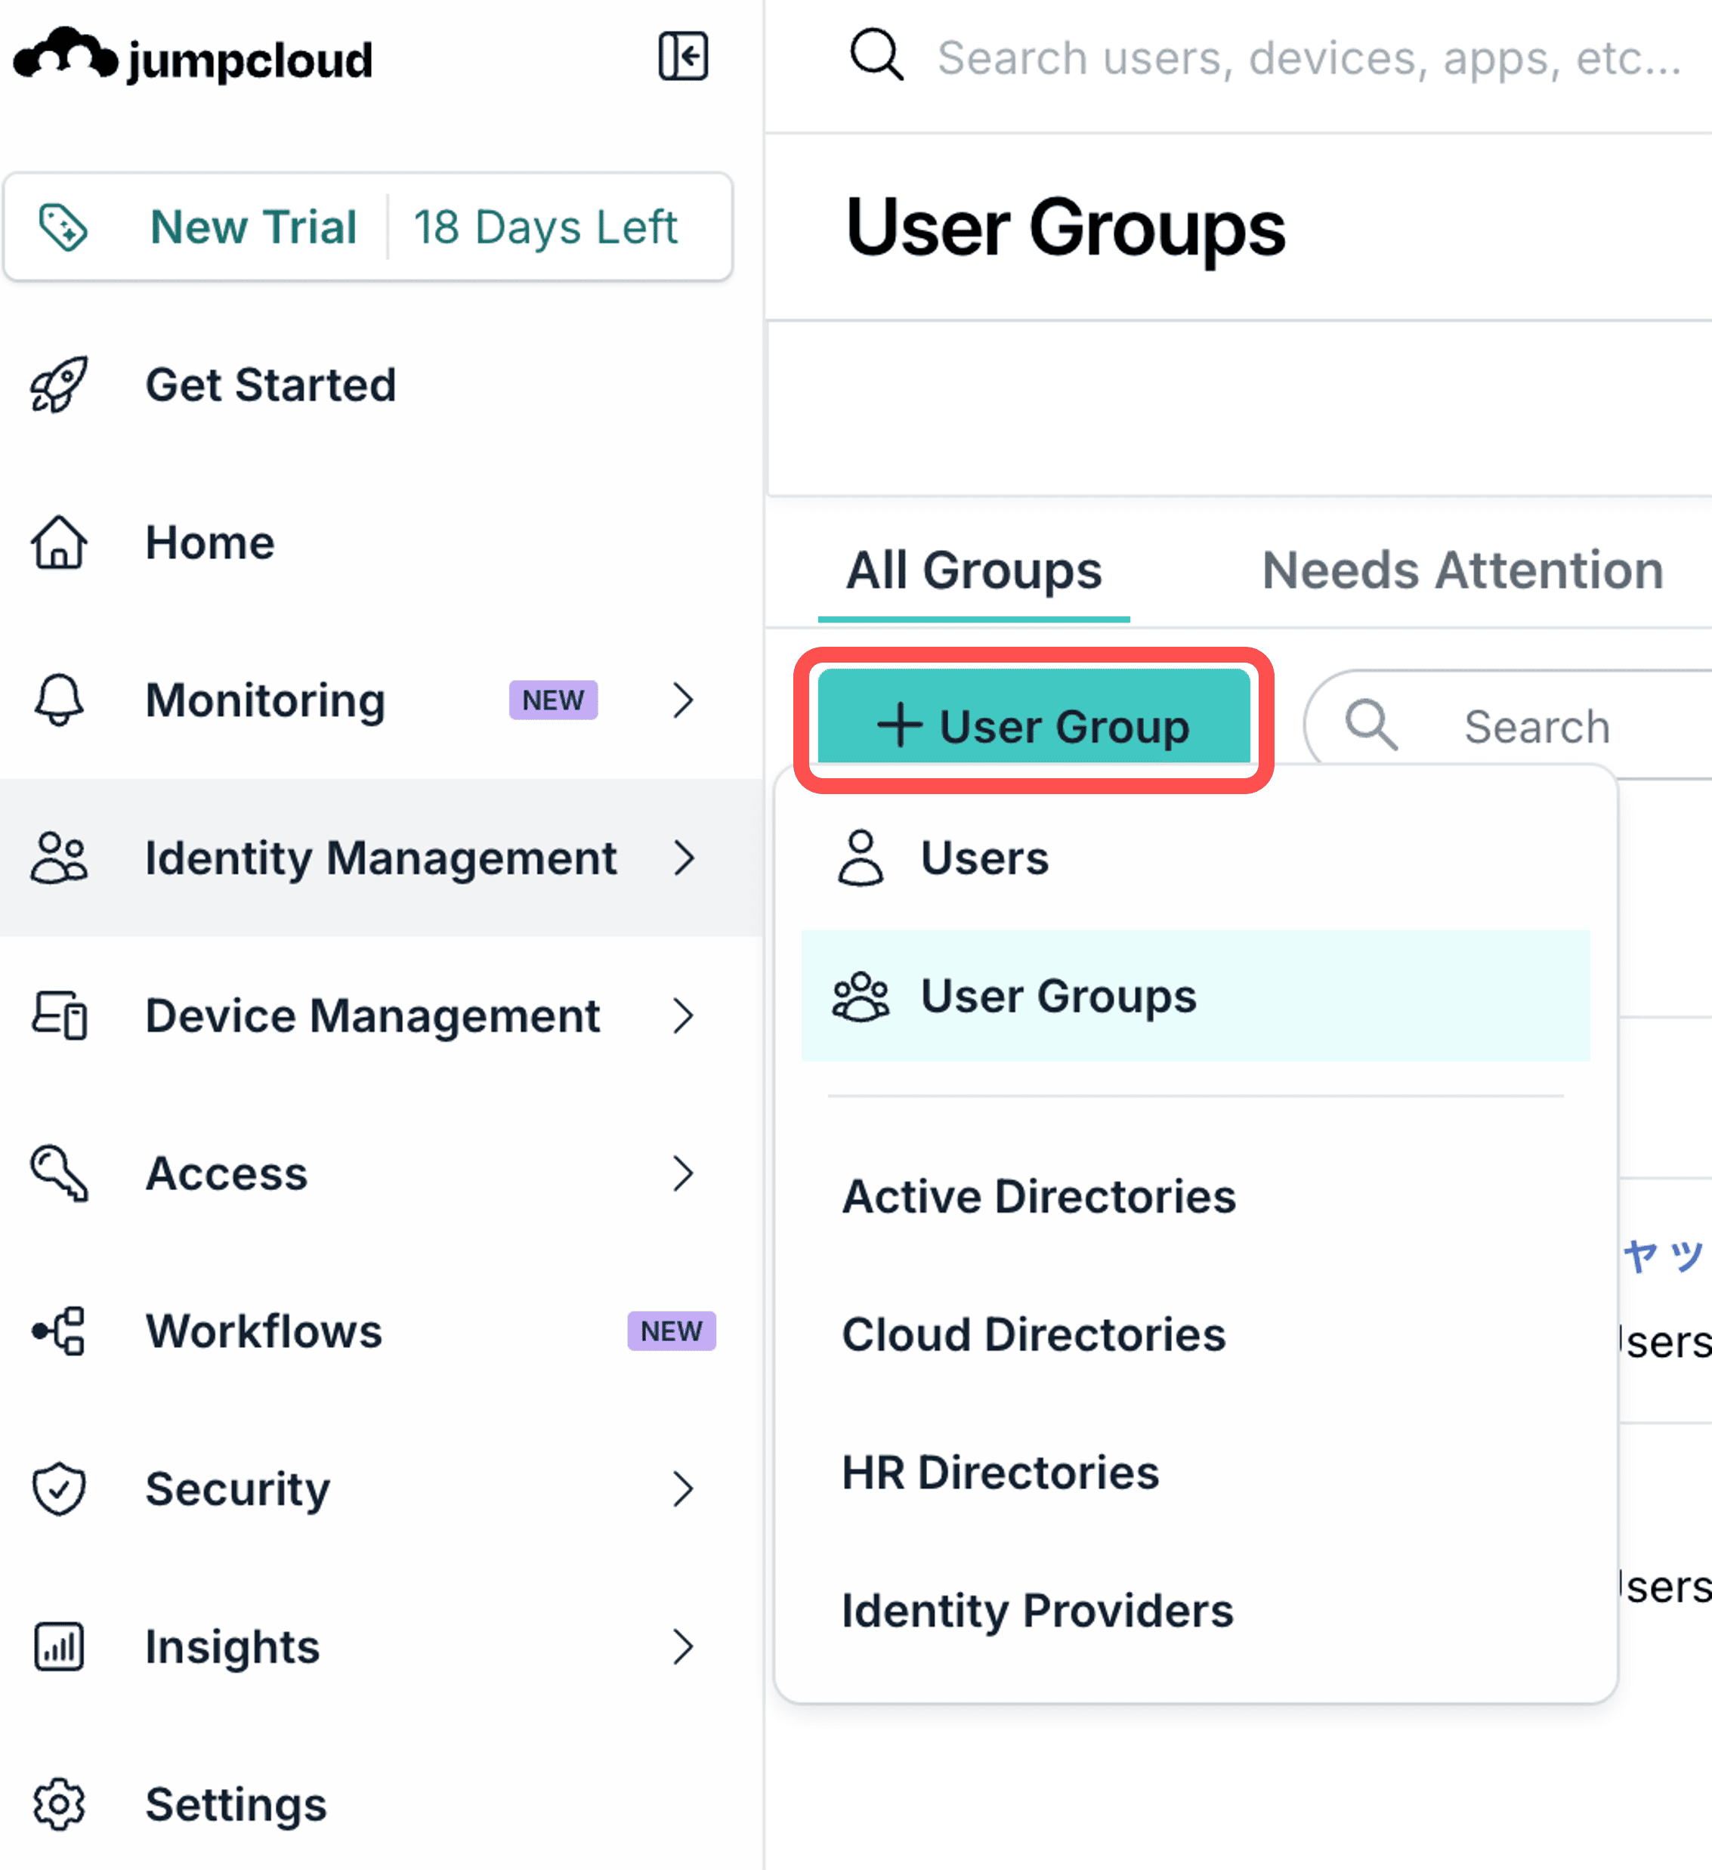Expand Monitoring with its chevron
The width and height of the screenshot is (1712, 1870).
[684, 700]
